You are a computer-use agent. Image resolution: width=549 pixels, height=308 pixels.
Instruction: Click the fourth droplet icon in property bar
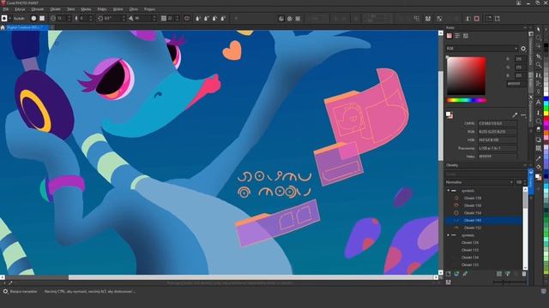coord(224,18)
